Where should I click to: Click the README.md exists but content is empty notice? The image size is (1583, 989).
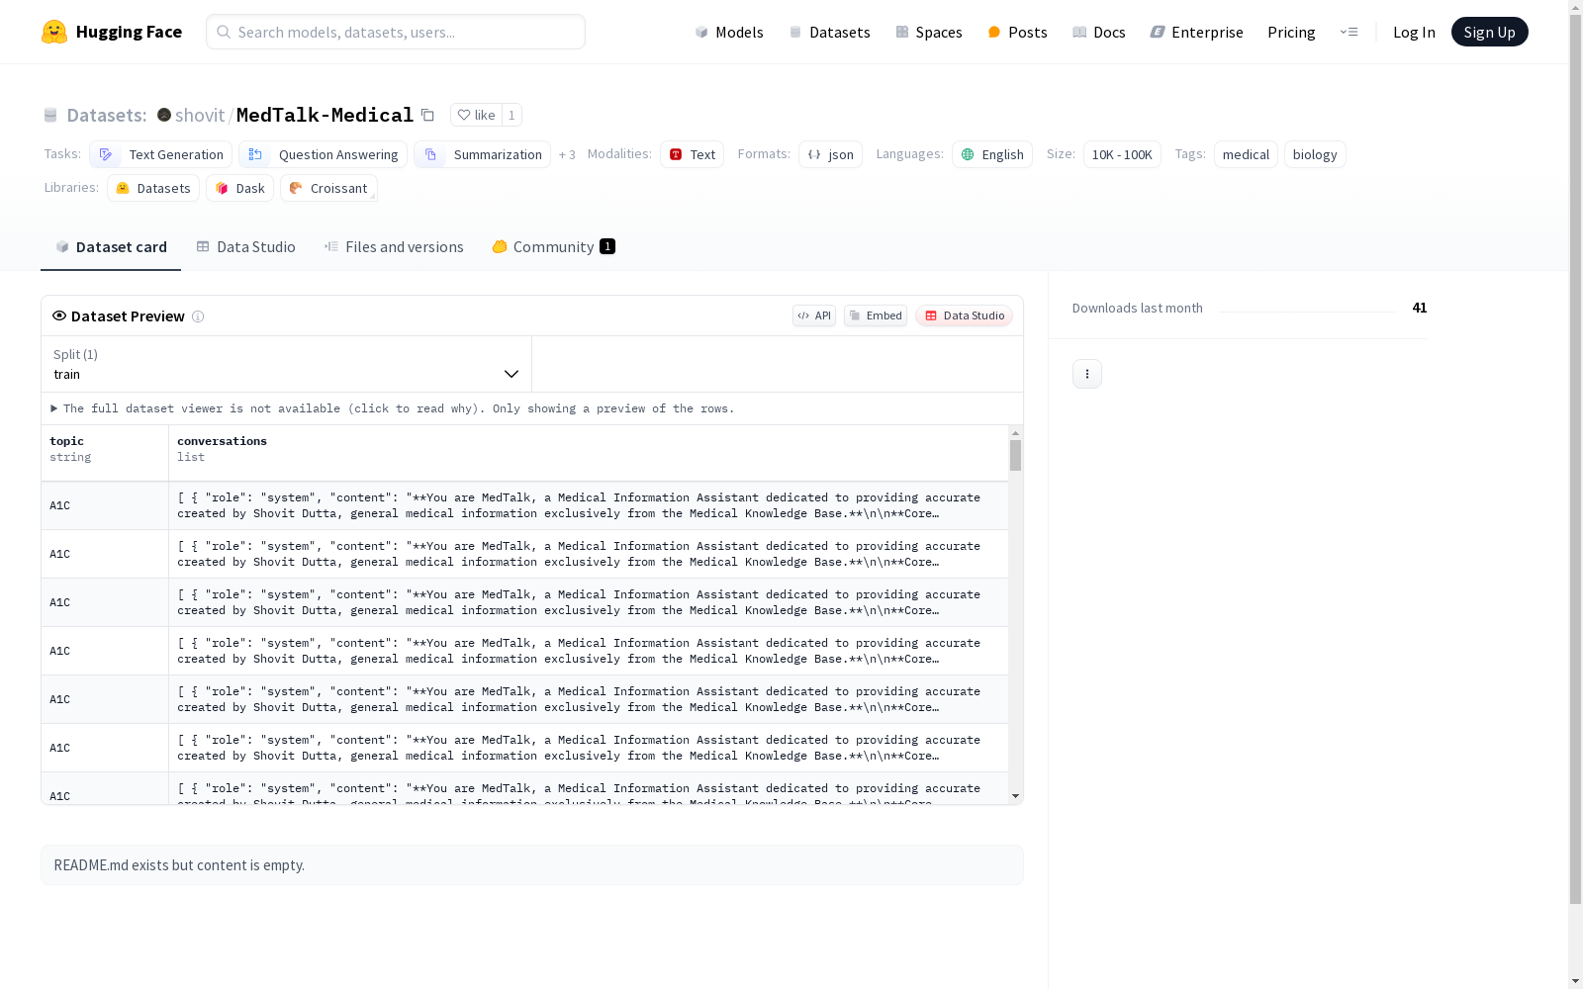[532, 865]
